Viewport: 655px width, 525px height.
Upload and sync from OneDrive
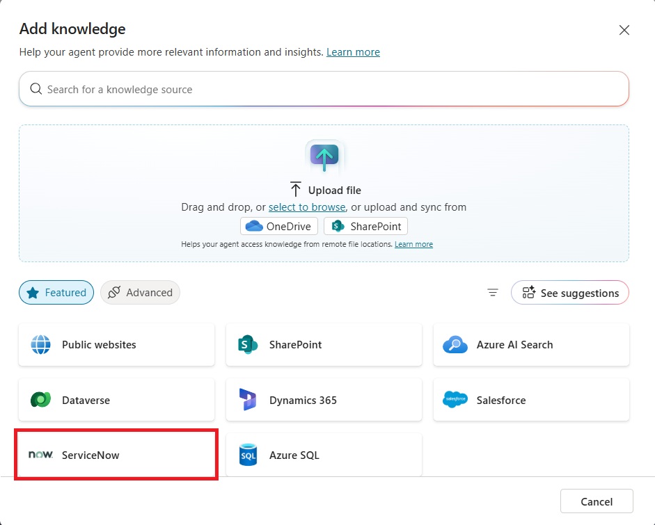tap(278, 226)
